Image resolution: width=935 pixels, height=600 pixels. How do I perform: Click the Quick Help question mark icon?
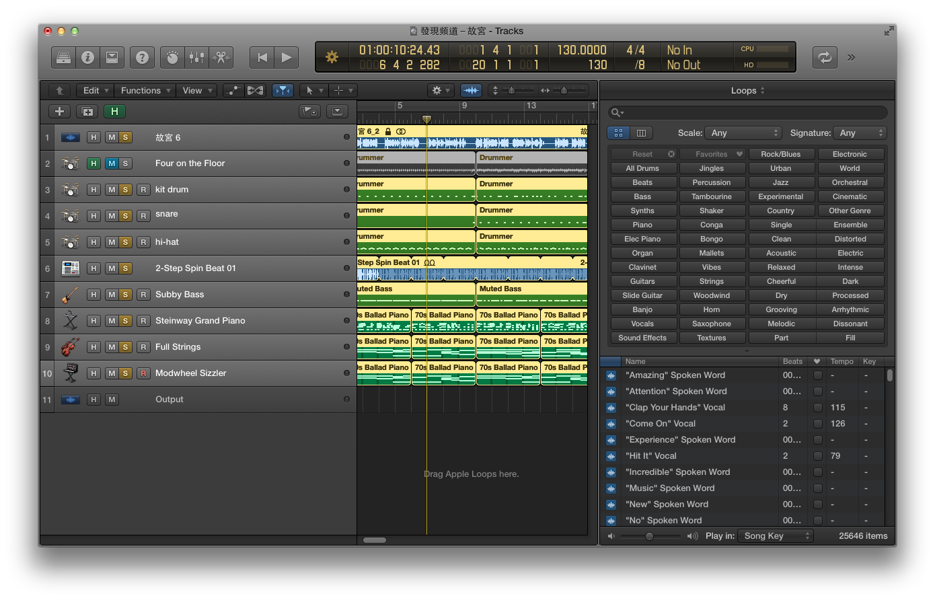(142, 57)
